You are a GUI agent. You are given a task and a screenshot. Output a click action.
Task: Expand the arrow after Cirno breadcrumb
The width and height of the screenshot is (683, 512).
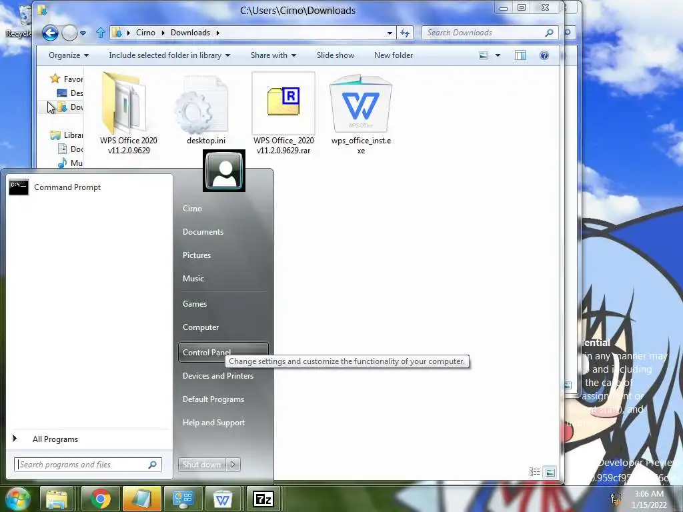coord(163,33)
